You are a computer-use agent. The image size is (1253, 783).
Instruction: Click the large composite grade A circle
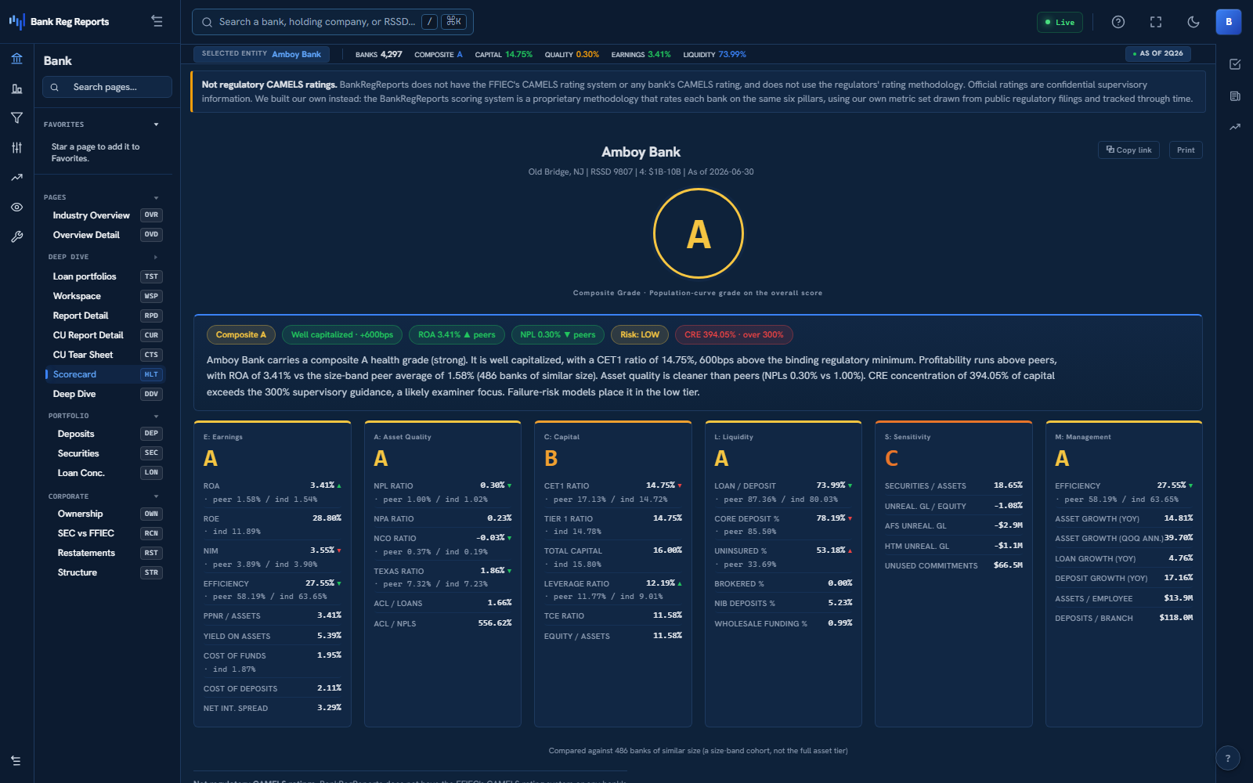coord(698,233)
